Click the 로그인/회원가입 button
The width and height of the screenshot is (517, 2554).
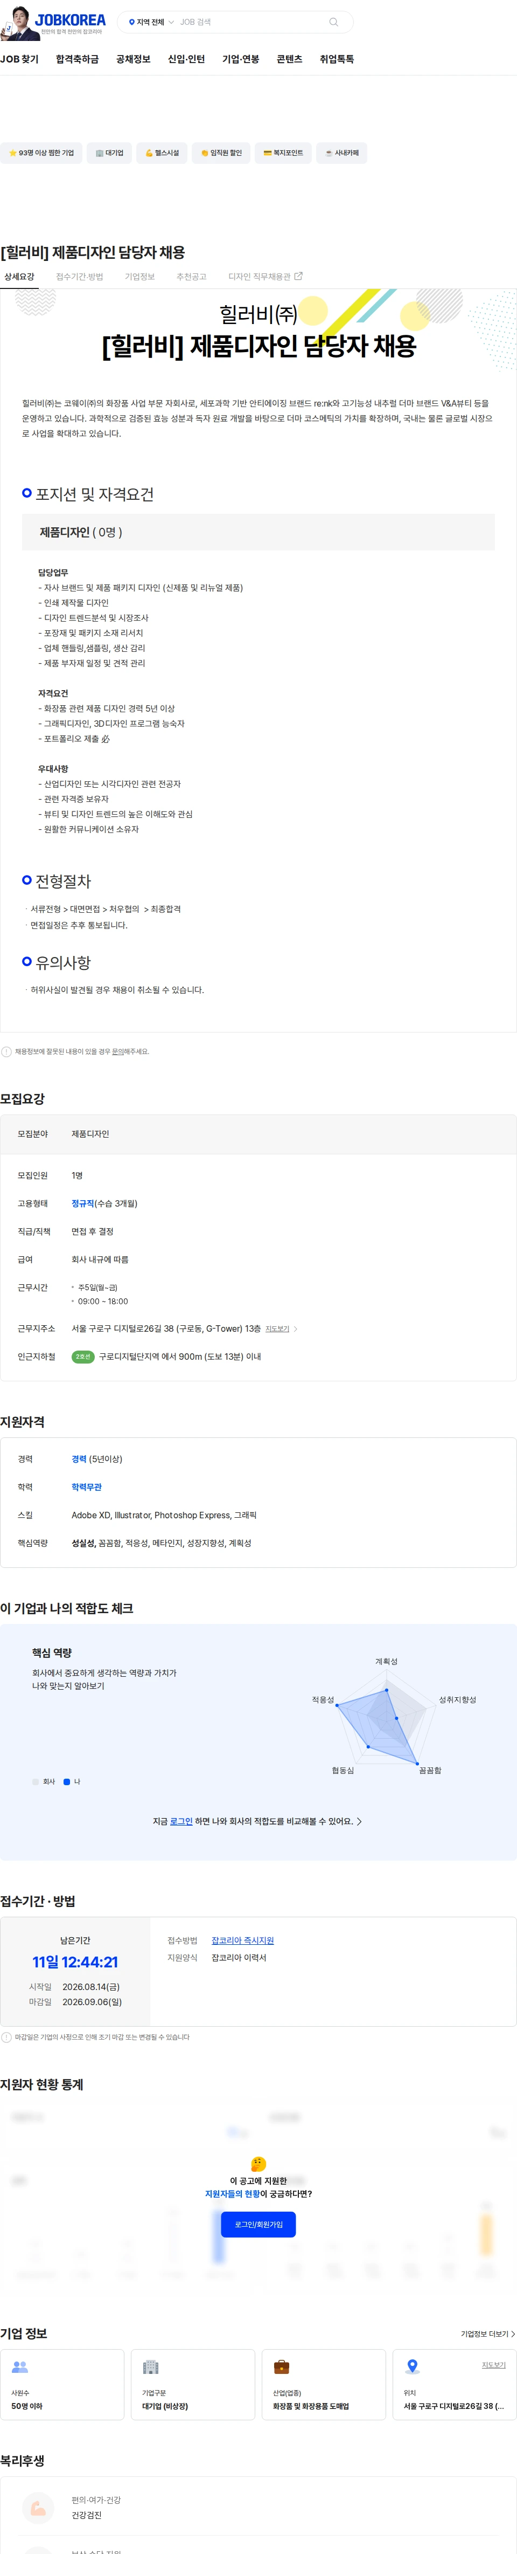[258, 2225]
